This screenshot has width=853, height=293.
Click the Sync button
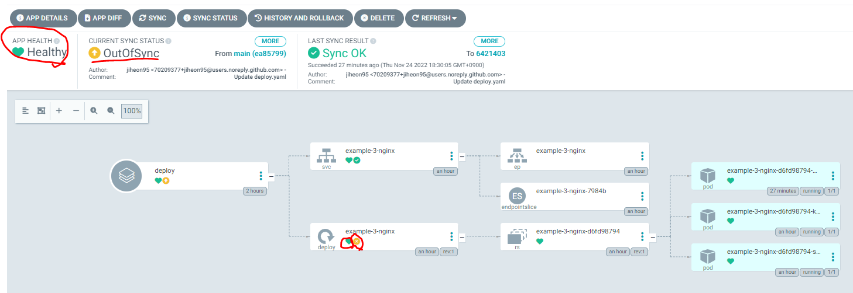[x=153, y=18]
